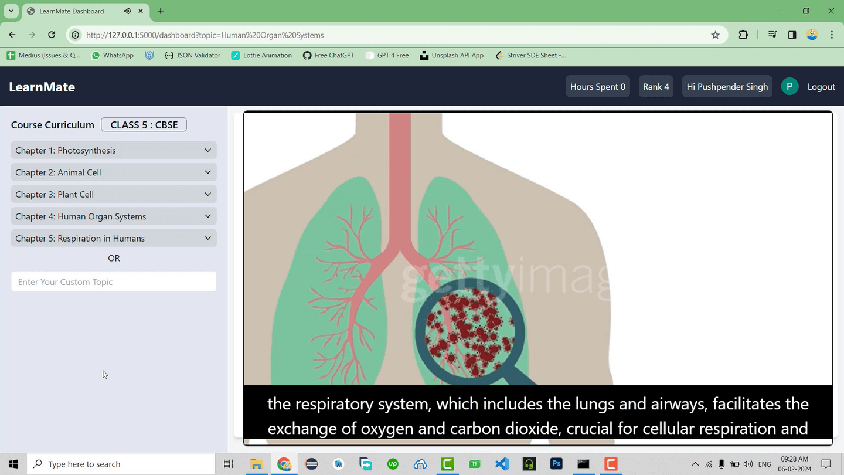This screenshot has width=844, height=475.
Task: Click the site information icon in address bar
Action: [x=75, y=35]
